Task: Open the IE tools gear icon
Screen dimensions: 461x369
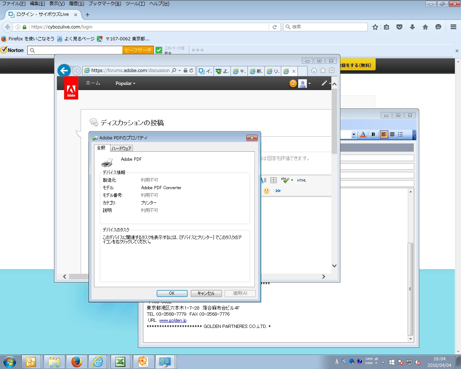Action: coord(332,71)
